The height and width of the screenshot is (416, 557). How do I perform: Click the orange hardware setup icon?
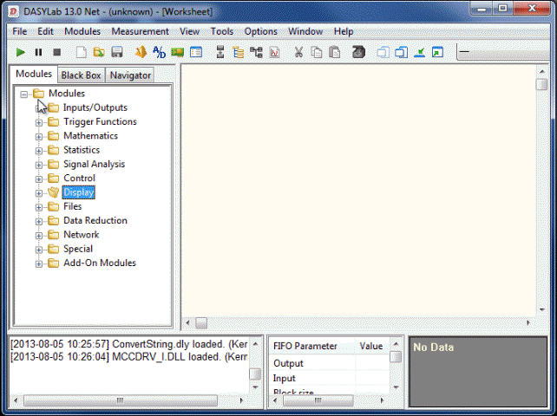point(141,52)
